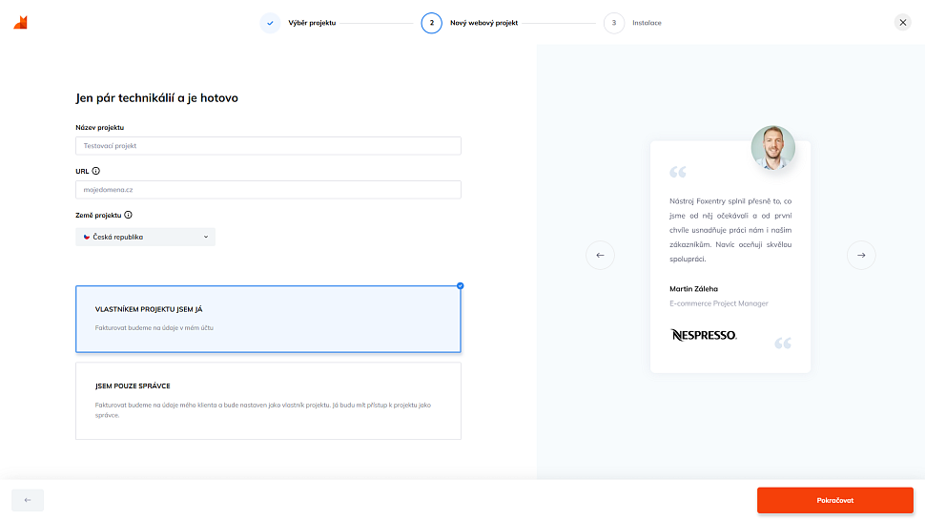
Task: Show previous testimonial with left arrow
Action: coord(600,255)
